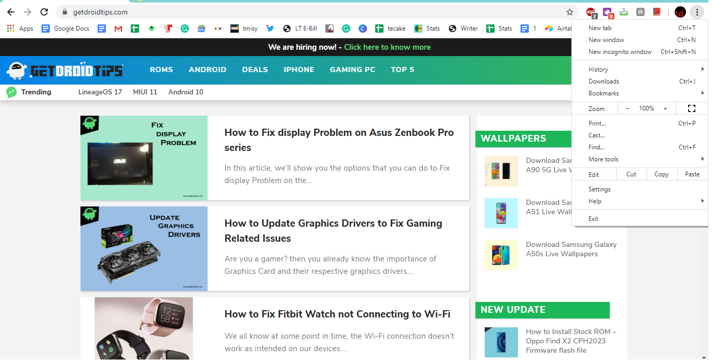Click Copy in the Edit row
Screen dimensions: 712x360
pos(662,174)
